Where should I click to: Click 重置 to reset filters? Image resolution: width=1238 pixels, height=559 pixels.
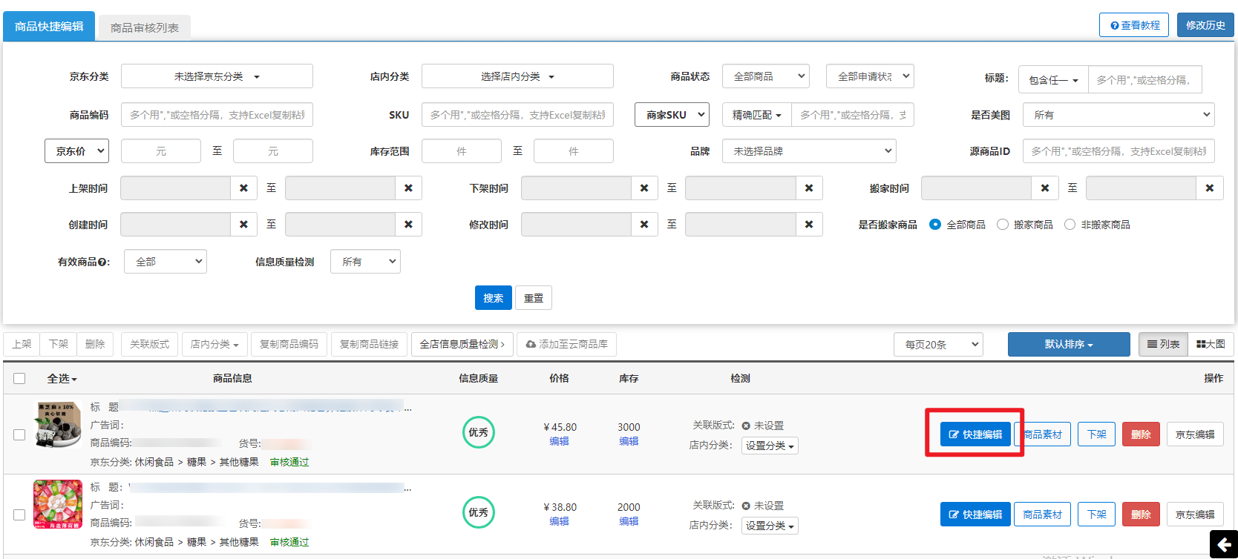pos(534,298)
